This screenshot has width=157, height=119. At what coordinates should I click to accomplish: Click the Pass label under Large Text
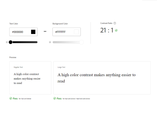tap(59, 98)
